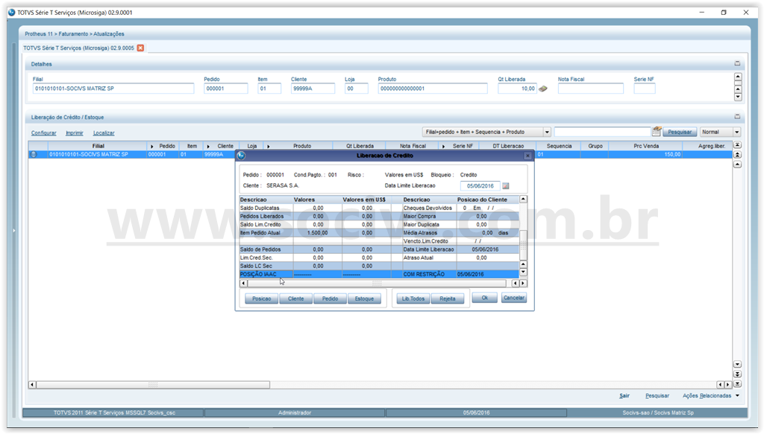Jump to the last record in the main grid
This screenshot has height=434, width=764.
[x=738, y=384]
